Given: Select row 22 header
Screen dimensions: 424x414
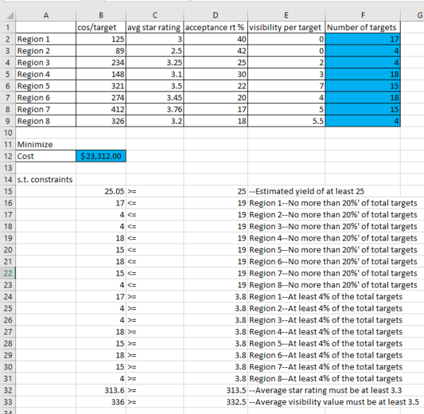Looking at the screenshot, I should pos(8,274).
